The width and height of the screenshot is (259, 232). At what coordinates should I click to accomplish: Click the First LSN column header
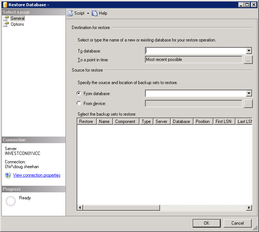coord(223,122)
